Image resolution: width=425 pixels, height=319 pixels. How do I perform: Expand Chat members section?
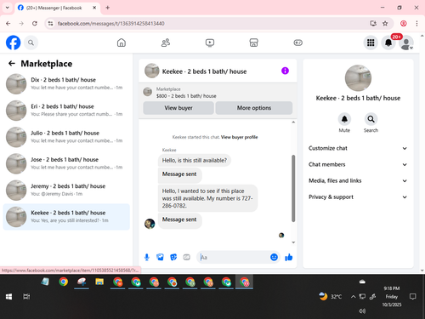(x=358, y=164)
